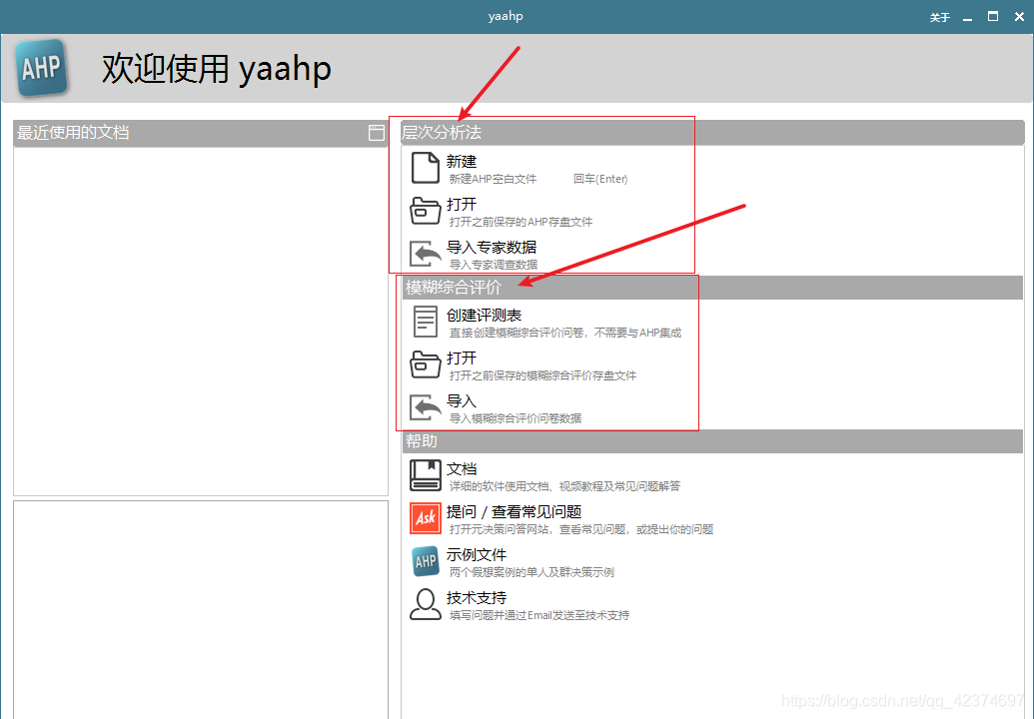
Task: Select 打开 above 打开之前保存的AHP存盘文件
Action: 461,205
